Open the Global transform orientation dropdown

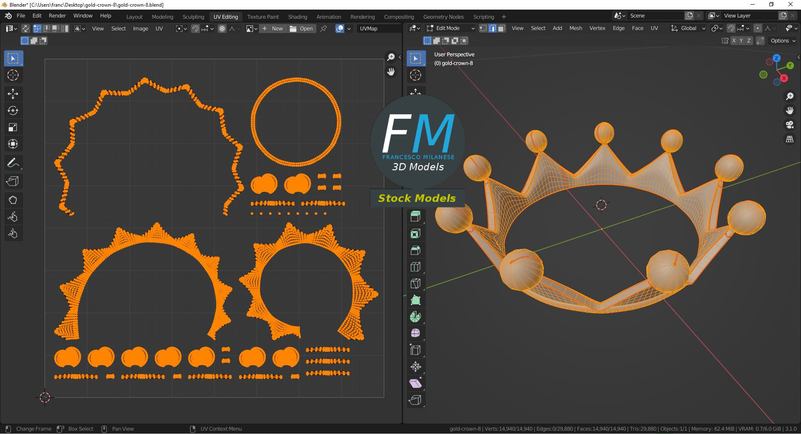pyautogui.click(x=688, y=28)
